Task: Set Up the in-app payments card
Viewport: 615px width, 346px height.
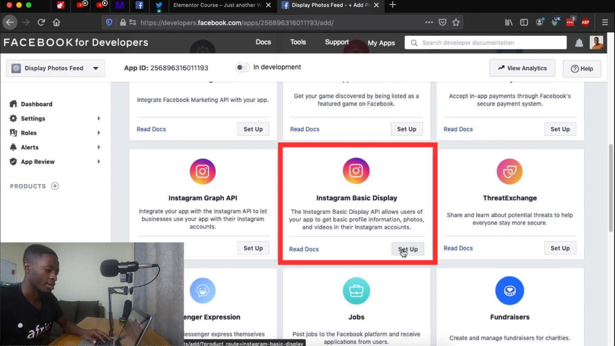Action: (x=560, y=129)
